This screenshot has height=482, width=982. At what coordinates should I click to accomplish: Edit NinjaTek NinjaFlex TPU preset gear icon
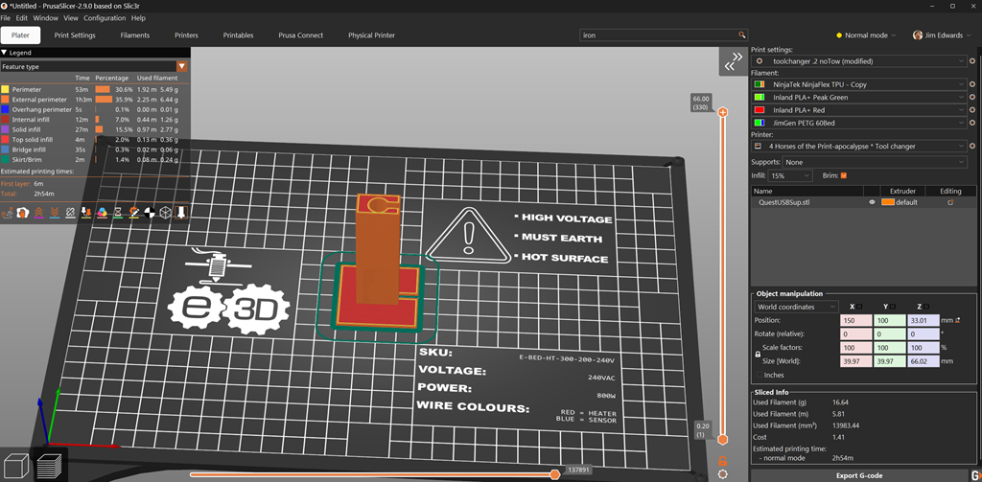click(972, 84)
